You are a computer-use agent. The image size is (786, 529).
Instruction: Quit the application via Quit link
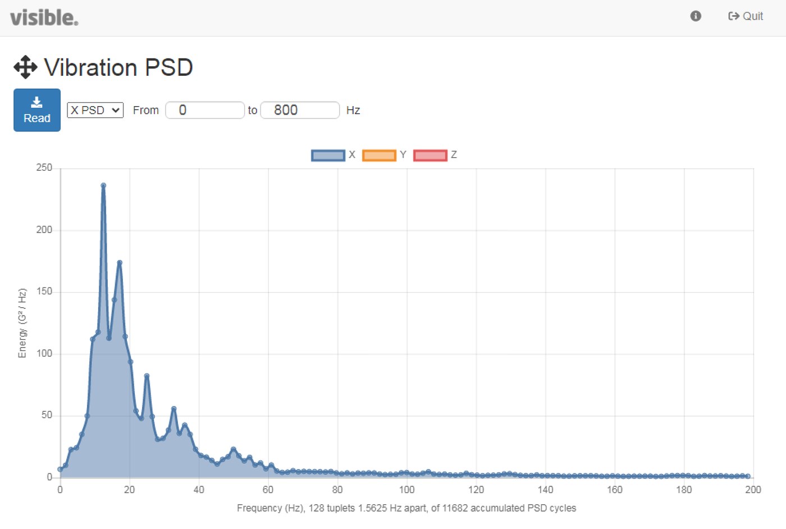tap(745, 16)
